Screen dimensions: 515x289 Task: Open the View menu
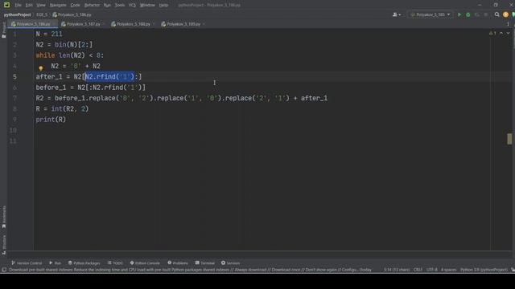tap(41, 6)
